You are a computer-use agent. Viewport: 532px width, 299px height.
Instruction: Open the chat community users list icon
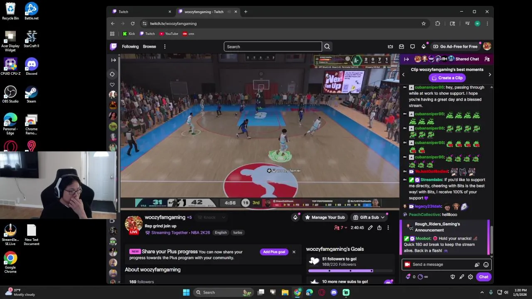point(487,59)
